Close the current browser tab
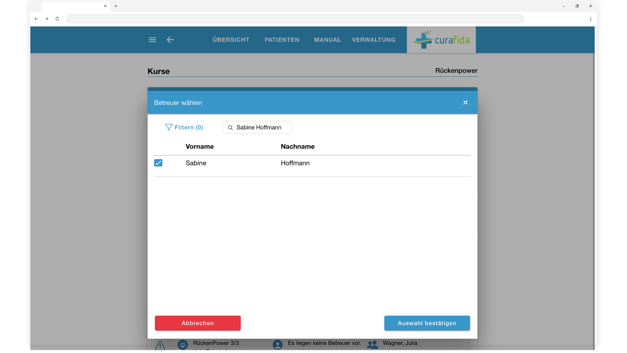 (x=105, y=6)
